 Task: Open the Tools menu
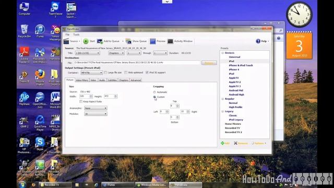point(76,34)
